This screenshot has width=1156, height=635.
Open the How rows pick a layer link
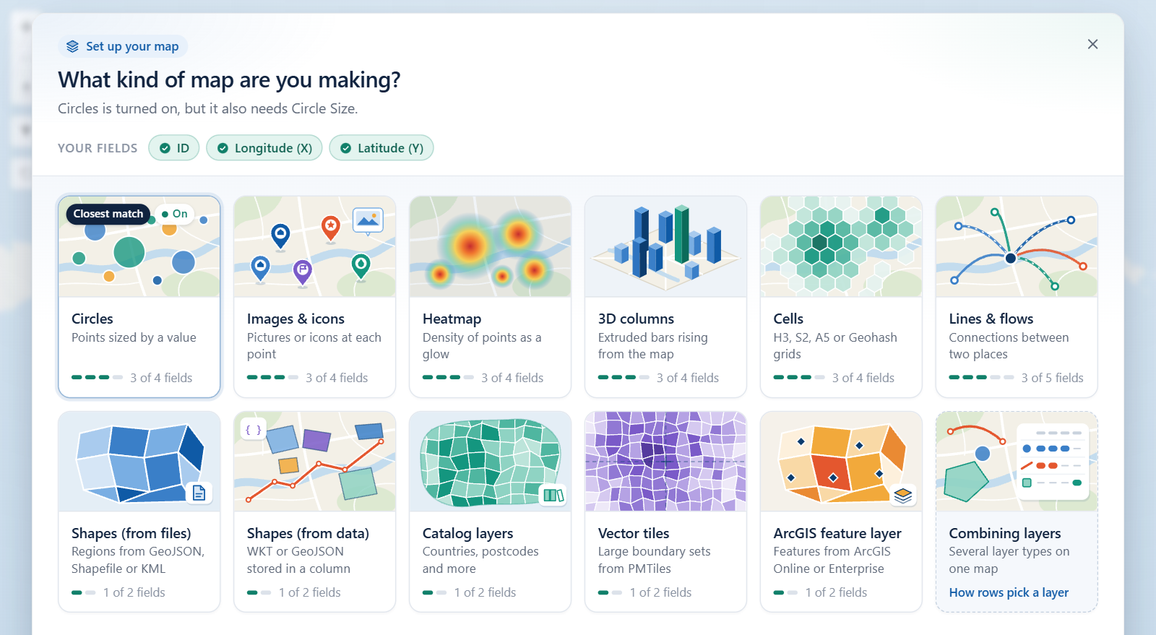[1009, 592]
